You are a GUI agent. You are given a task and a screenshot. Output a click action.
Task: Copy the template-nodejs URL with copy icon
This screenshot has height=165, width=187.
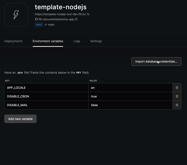coord(88,14)
